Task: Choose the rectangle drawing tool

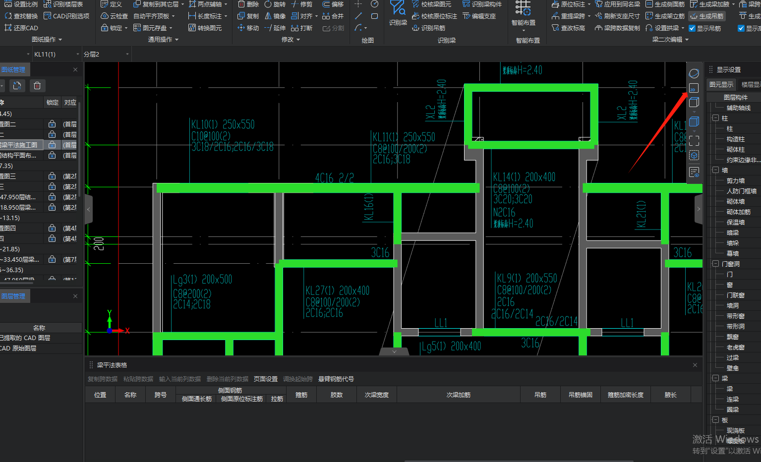Action: pyautogui.click(x=374, y=16)
